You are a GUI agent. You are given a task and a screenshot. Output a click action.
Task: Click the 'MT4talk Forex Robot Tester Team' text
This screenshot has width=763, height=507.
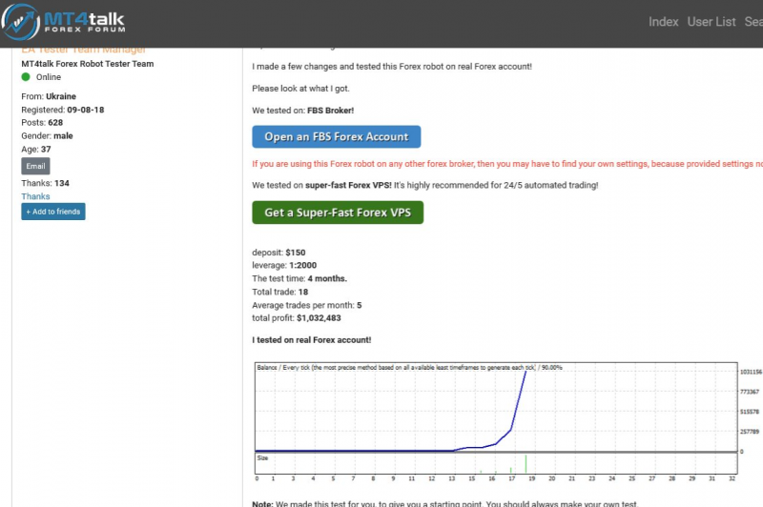(88, 64)
